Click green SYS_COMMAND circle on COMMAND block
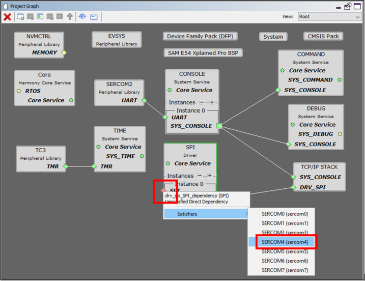The image size is (365, 281). [340, 80]
